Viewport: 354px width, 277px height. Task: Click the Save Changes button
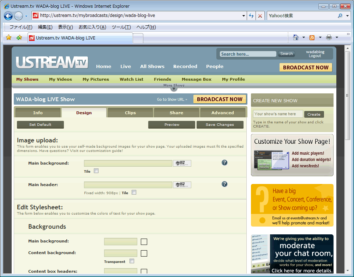point(220,125)
